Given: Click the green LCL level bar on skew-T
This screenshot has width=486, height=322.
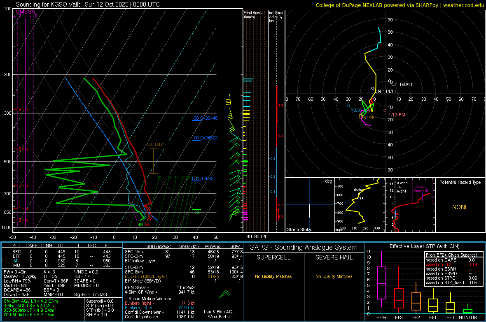Looking at the screenshot, I should pyautogui.click(x=196, y=210).
